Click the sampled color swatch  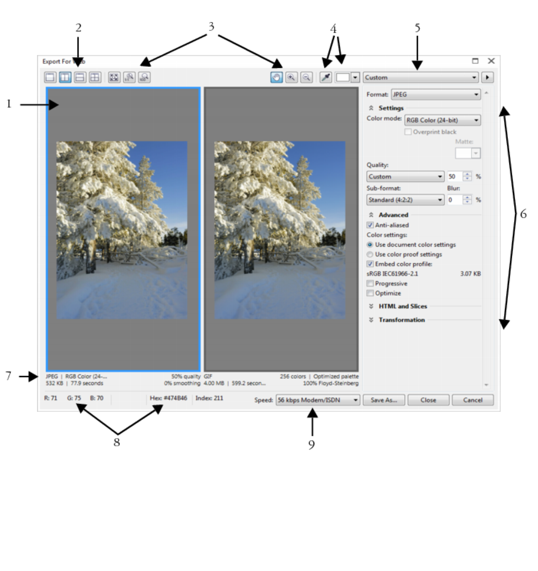(x=343, y=77)
